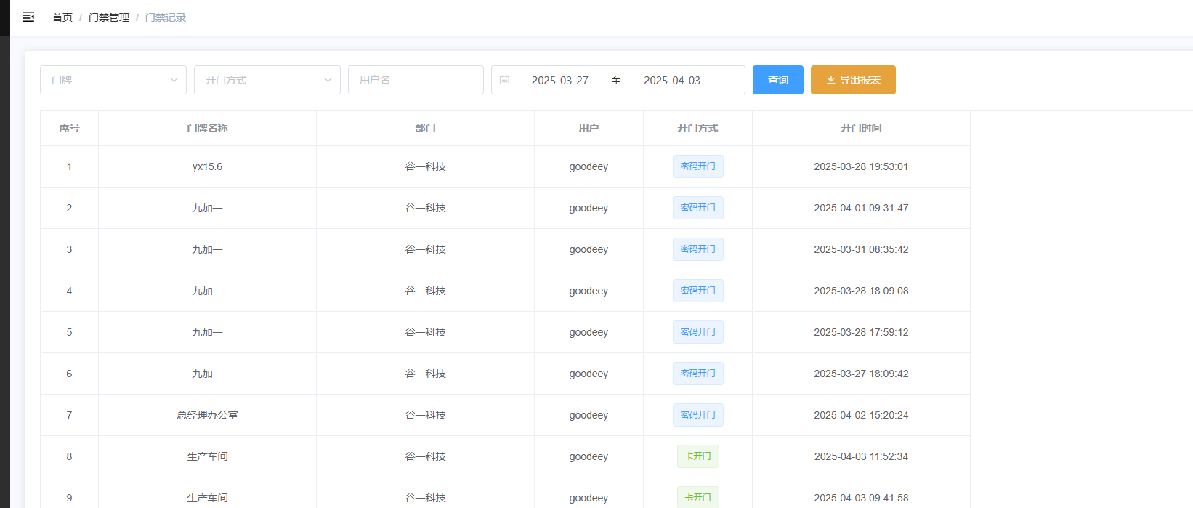Viewport: 1193px width, 508px height.
Task: Click 九加一 in row 3
Action: pyautogui.click(x=207, y=249)
